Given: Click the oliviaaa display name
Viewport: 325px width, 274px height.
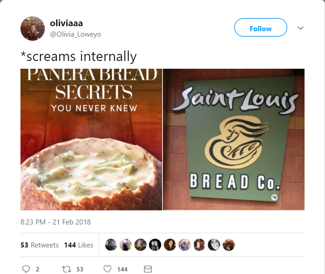Looking at the screenshot, I should 66,24.
